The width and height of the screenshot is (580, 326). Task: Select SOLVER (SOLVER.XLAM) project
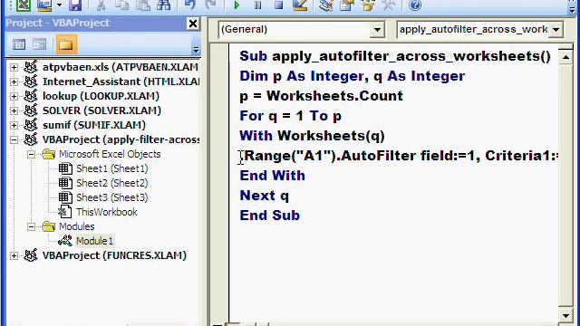101,110
